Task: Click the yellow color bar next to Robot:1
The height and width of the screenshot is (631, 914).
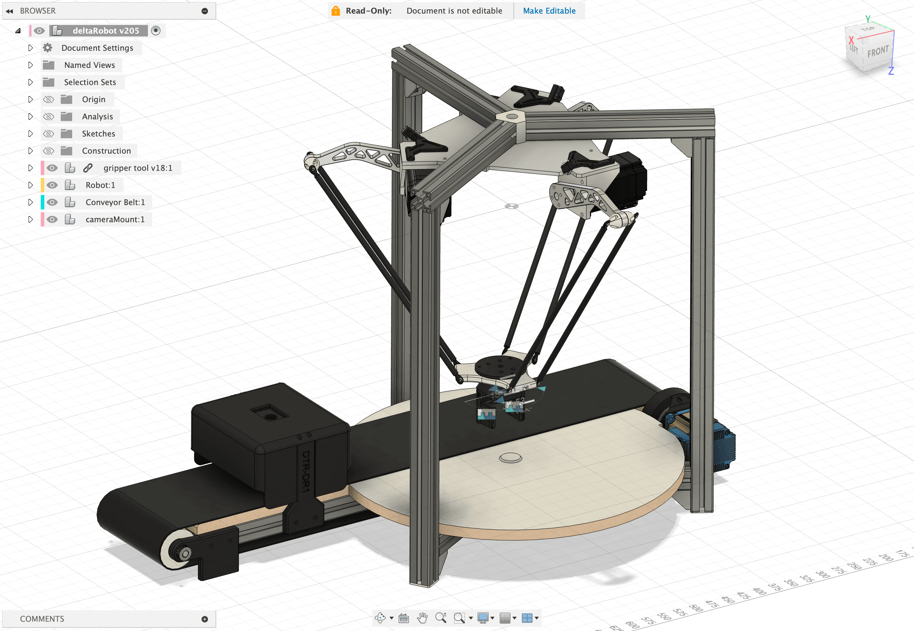Action: [x=43, y=185]
